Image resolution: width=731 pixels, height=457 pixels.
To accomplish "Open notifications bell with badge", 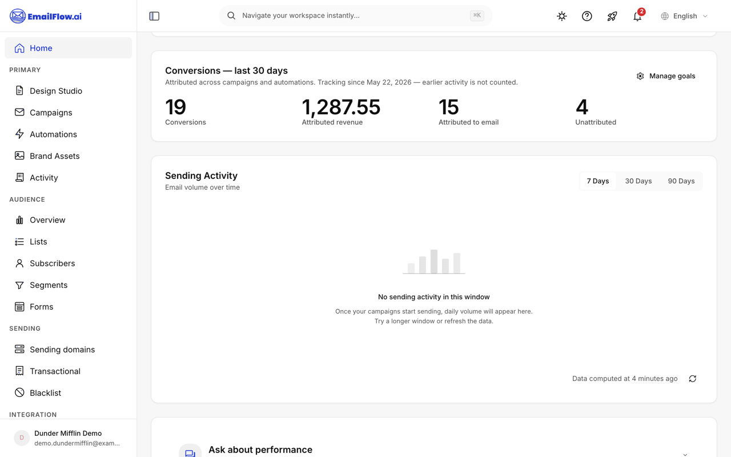I will click(x=637, y=16).
